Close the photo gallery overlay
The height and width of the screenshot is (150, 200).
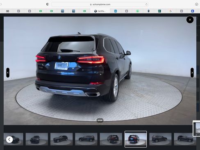click(190, 20)
